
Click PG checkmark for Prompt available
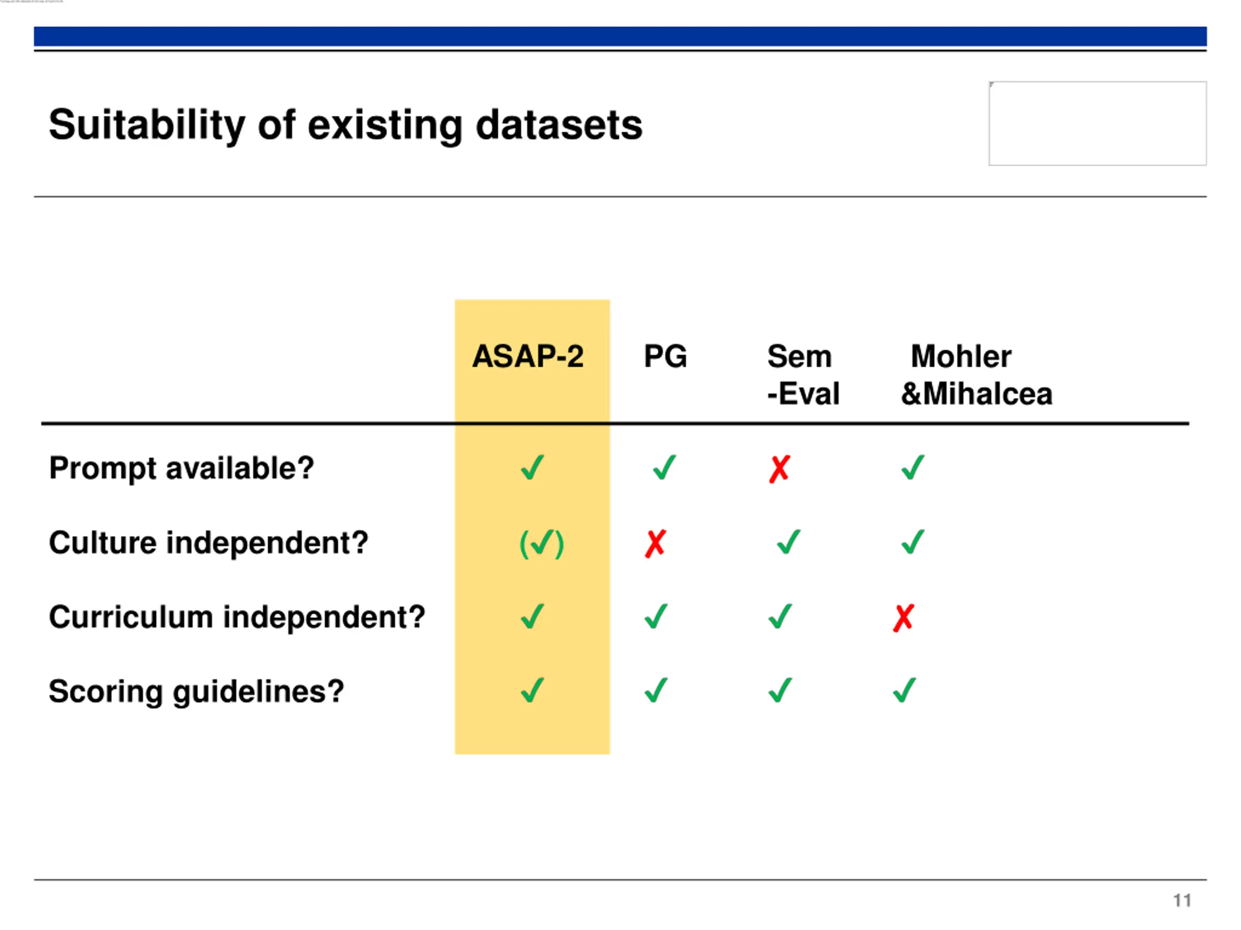pos(664,467)
